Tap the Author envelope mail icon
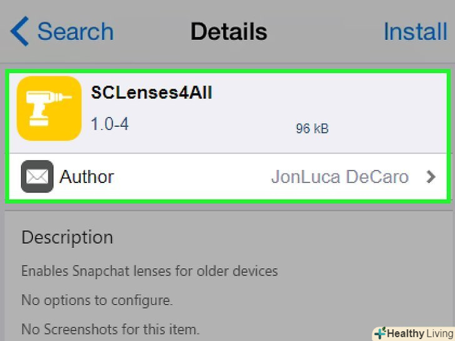 [x=37, y=177]
